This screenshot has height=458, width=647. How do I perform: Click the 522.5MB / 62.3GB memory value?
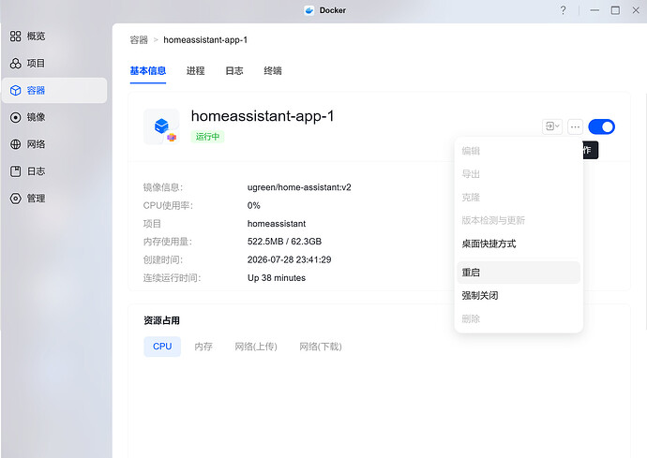(x=284, y=242)
